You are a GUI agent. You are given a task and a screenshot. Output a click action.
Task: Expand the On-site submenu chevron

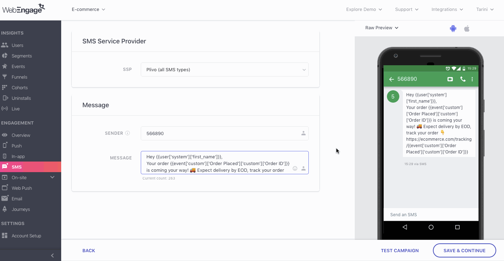(x=52, y=177)
